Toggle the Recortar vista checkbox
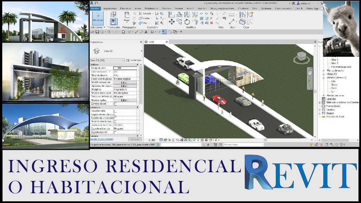361x203 pixels. point(115,111)
